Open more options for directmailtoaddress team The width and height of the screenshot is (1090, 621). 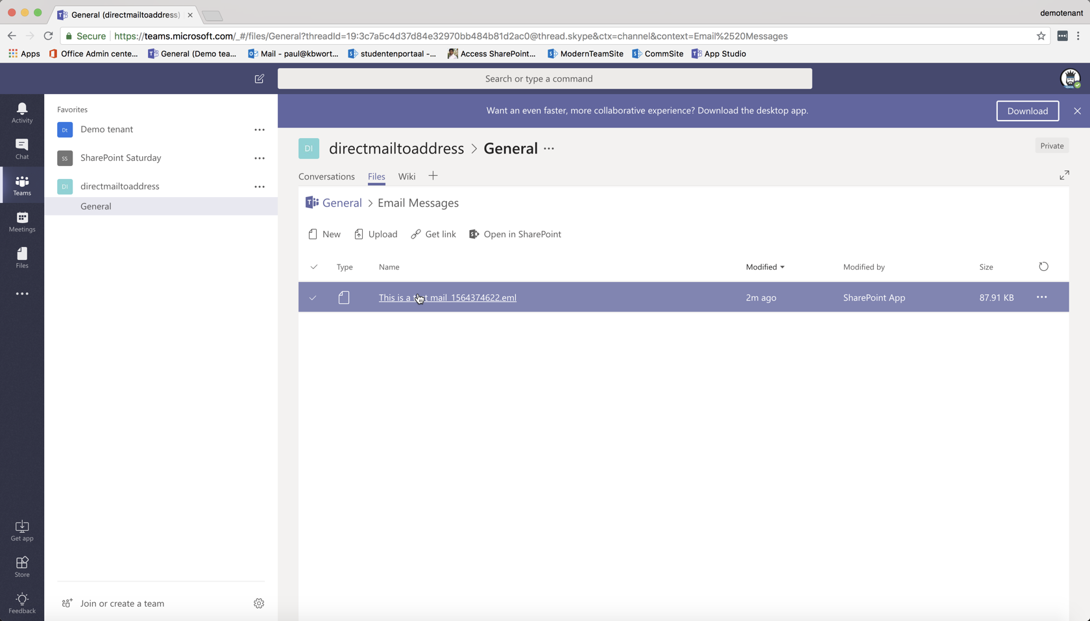(x=260, y=187)
